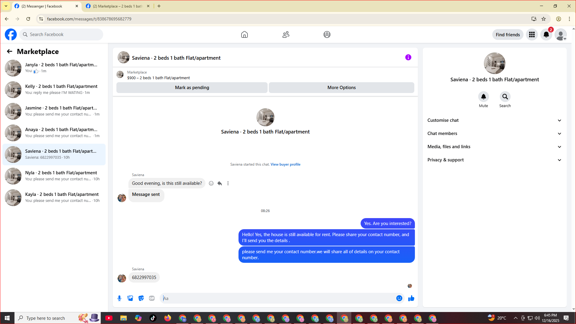Open File Explorer from taskbar
Image resolution: width=576 pixels, height=324 pixels.
pos(124,318)
